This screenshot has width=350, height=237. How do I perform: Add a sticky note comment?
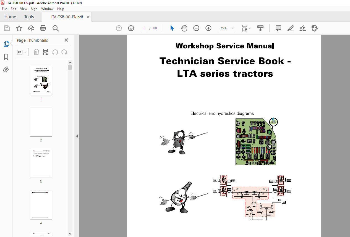[278, 28]
